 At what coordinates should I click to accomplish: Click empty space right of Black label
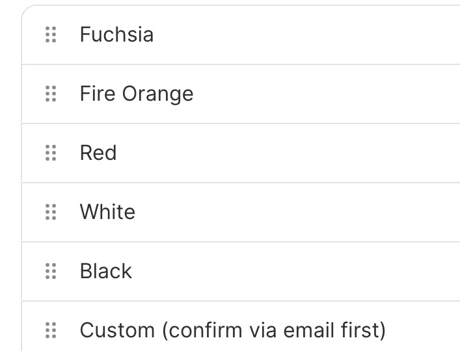click(293, 271)
